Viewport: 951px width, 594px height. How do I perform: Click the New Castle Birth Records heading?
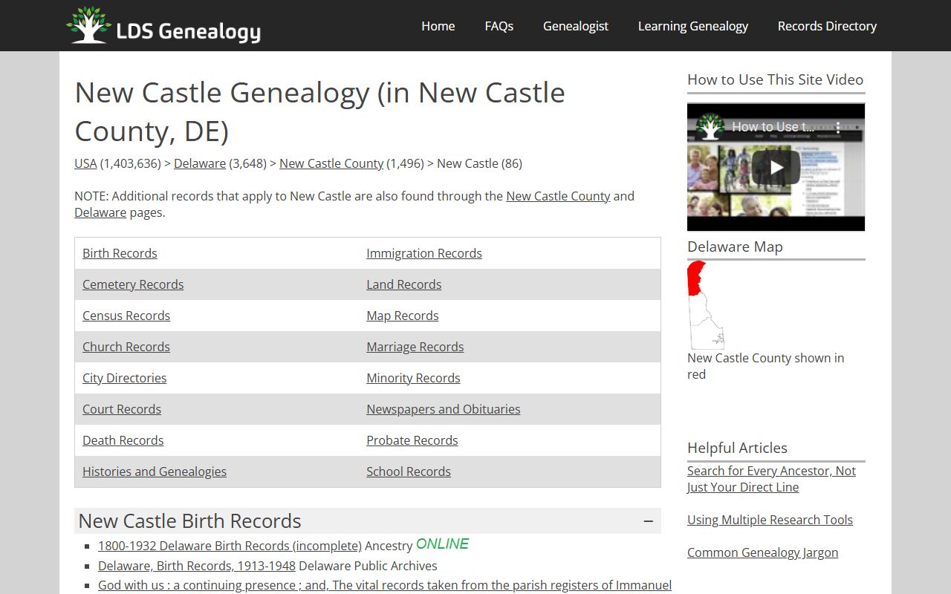point(189,520)
